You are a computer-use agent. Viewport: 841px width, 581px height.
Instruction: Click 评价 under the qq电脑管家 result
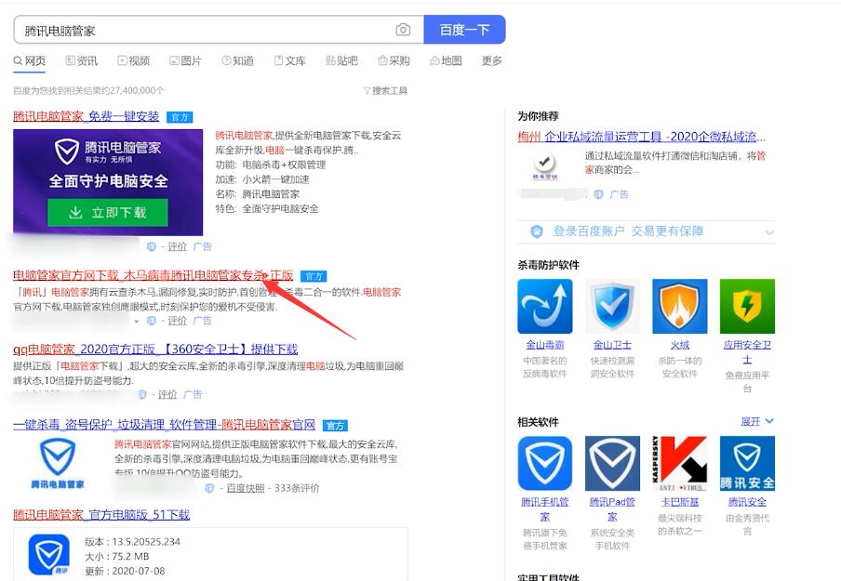pyautogui.click(x=167, y=394)
